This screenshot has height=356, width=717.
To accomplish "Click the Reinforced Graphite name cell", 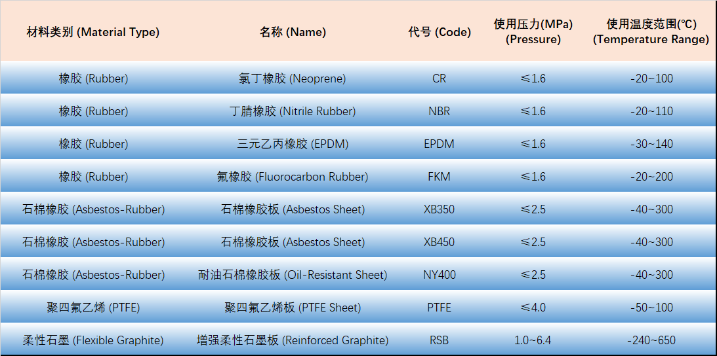I will 293,340.
